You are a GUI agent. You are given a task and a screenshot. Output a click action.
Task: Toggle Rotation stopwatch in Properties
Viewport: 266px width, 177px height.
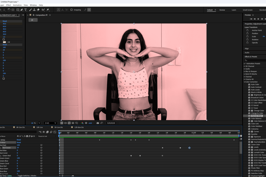point(247,39)
